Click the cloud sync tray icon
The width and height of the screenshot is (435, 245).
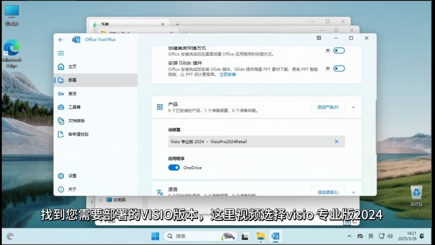360,236
